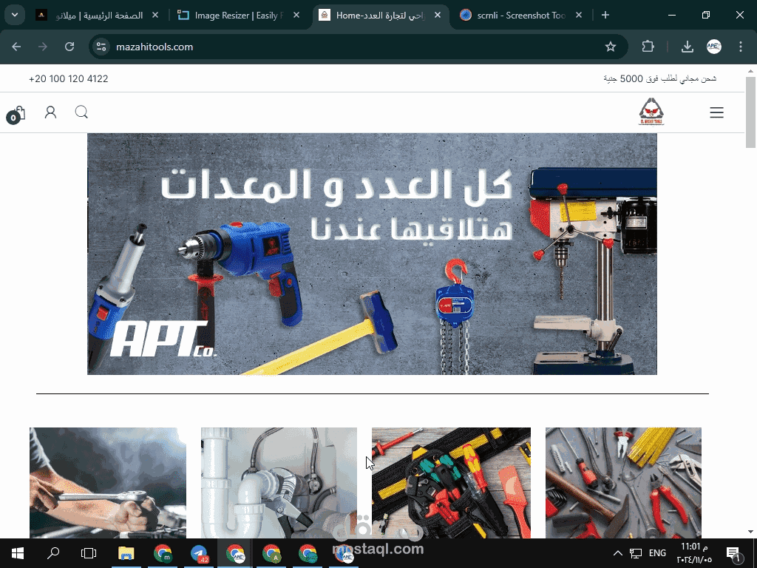Switch to the Image Resizer tab
Viewport: 757px width, 568px height.
tap(238, 16)
